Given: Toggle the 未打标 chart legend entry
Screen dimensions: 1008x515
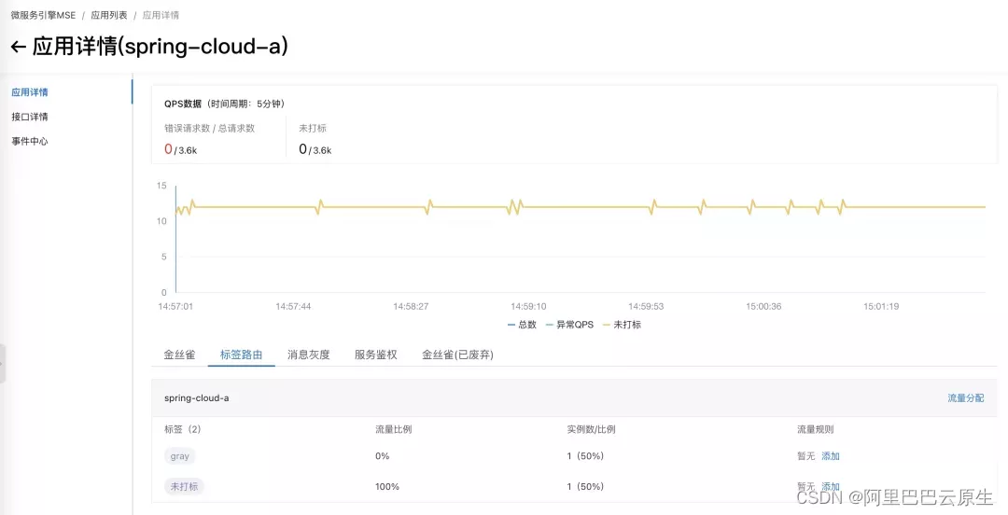Looking at the screenshot, I should tap(622, 325).
